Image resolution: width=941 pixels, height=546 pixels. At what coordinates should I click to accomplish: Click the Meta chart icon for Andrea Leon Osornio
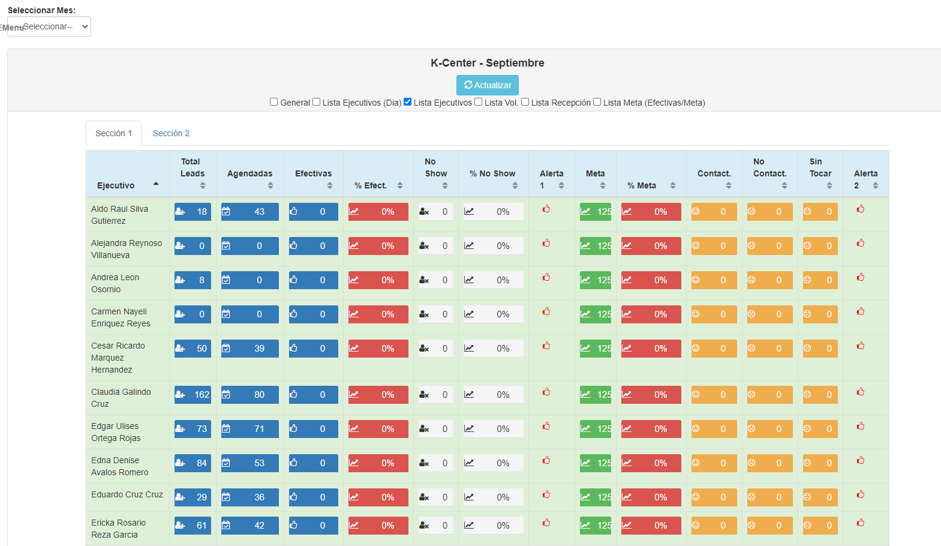click(x=585, y=280)
